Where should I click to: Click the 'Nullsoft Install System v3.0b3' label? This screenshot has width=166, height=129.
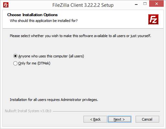click(x=28, y=111)
